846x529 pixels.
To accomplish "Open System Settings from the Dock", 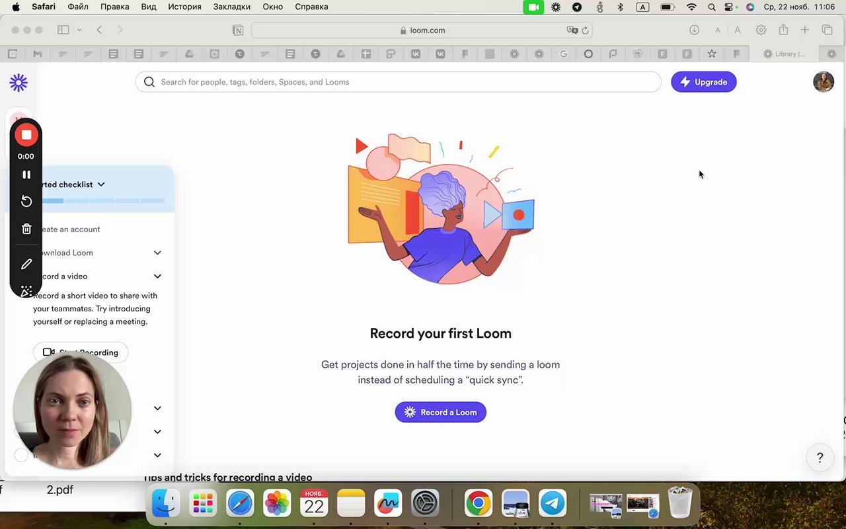I will [x=425, y=504].
